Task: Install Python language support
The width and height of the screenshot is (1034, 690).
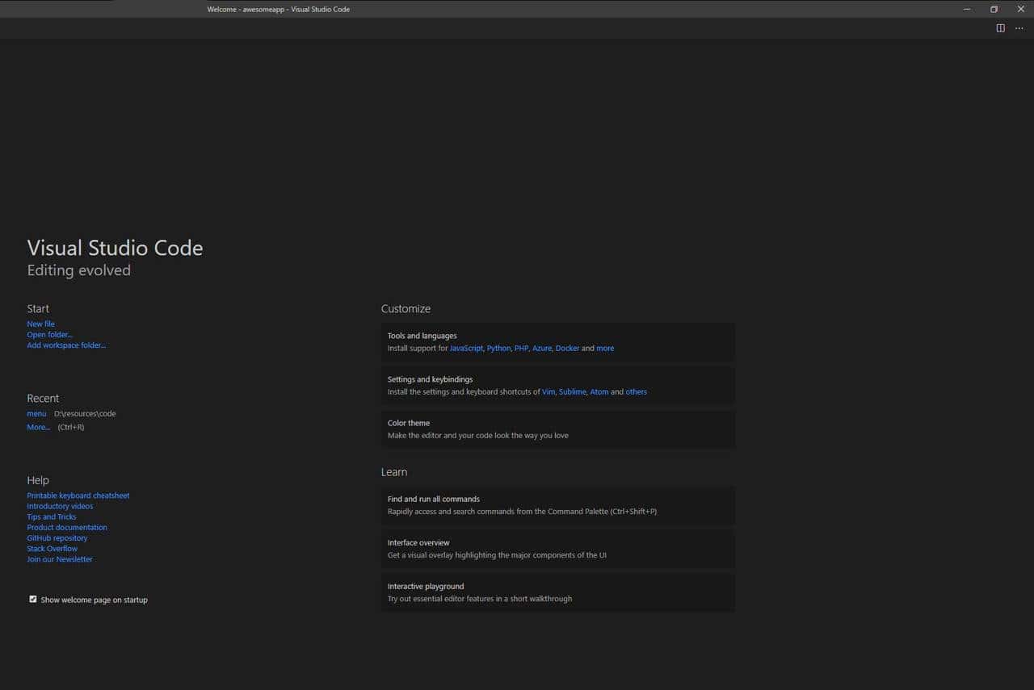Action: click(498, 349)
